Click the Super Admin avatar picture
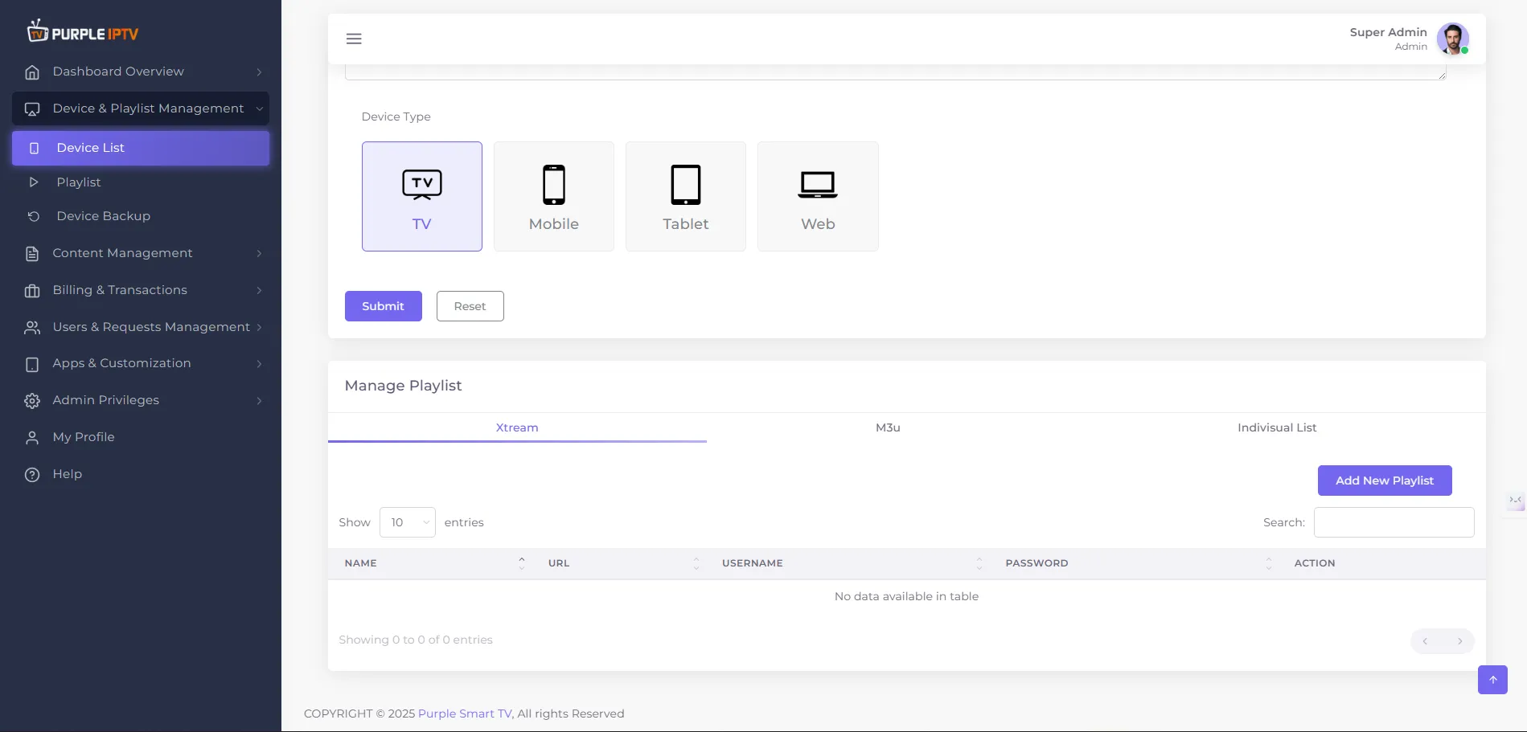Viewport: 1527px width, 732px height. coord(1452,39)
